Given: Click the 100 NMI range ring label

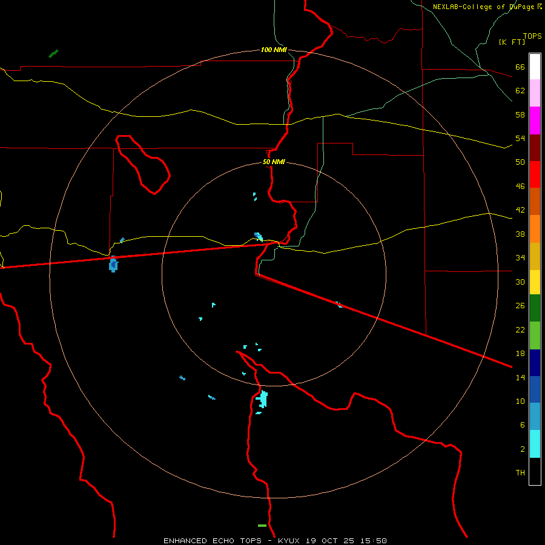Looking at the screenshot, I should pos(274,50).
